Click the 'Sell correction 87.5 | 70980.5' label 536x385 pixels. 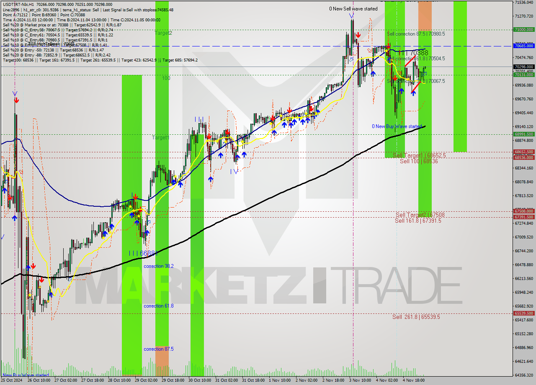click(416, 34)
